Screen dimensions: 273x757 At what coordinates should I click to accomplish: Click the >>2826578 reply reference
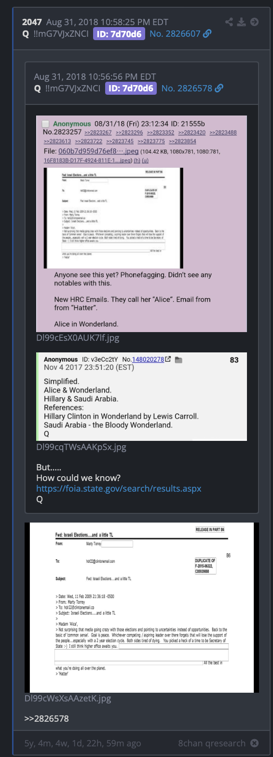click(47, 719)
